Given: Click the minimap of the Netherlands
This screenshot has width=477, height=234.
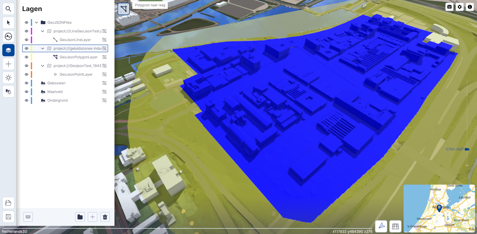Looking at the screenshot, I should [439, 208].
